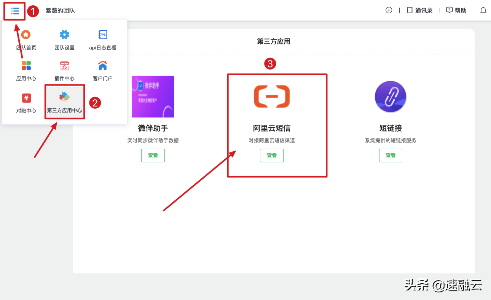
Task: Click the notification bell icon
Action: point(483,10)
